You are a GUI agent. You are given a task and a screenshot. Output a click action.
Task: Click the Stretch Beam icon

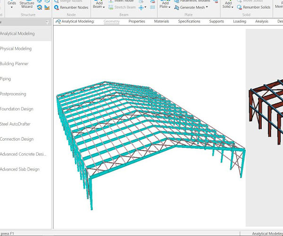click(111, 8)
